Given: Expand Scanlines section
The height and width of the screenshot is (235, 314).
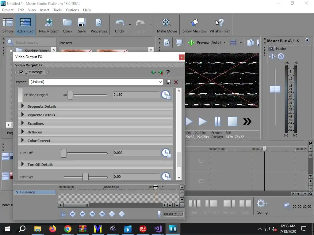Looking at the screenshot, I should click(x=23, y=123).
